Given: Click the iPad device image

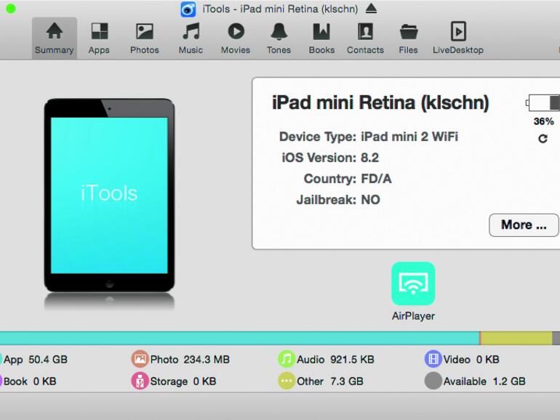Looking at the screenshot, I should click(x=109, y=195).
